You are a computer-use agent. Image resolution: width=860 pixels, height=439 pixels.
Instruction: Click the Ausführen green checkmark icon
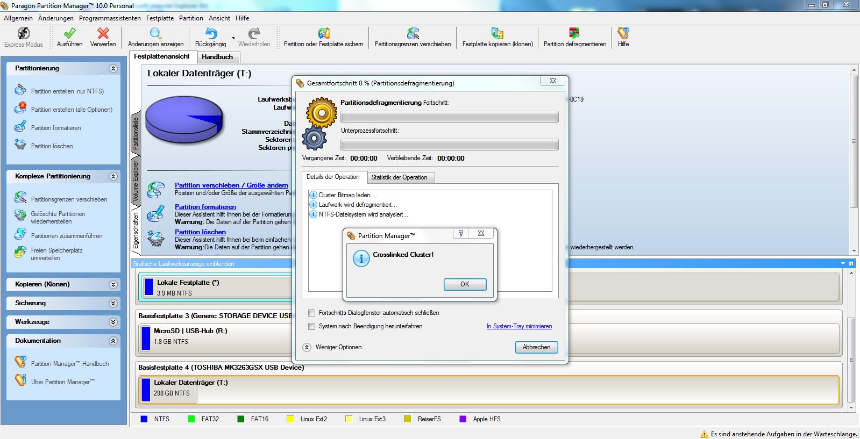(x=69, y=33)
